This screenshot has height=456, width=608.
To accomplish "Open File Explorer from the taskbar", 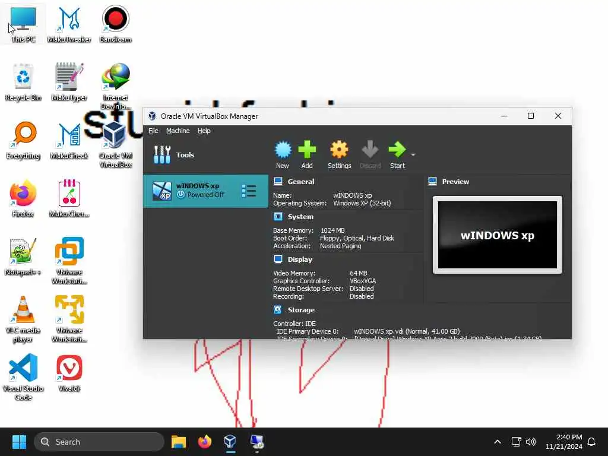I will [178, 442].
